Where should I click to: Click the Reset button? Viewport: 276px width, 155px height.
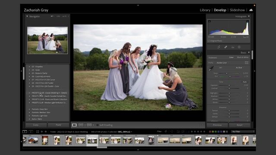point(239,125)
